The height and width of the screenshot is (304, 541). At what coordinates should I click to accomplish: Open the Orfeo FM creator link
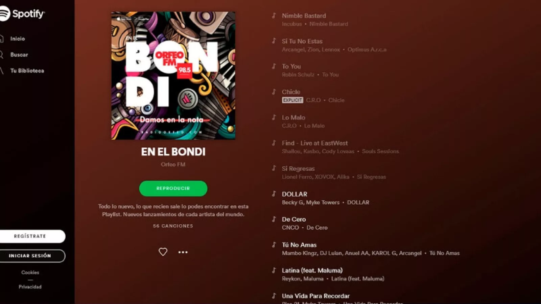coord(173,164)
